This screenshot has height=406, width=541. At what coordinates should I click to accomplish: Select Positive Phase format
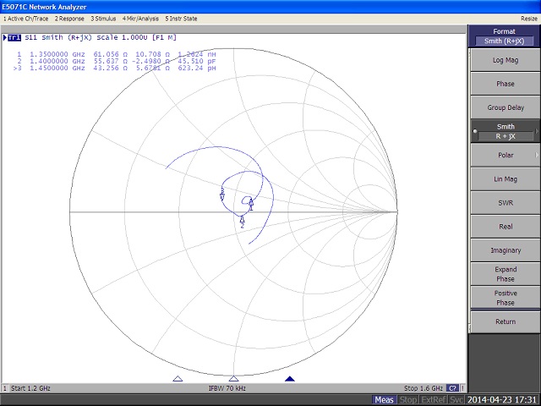pos(505,298)
